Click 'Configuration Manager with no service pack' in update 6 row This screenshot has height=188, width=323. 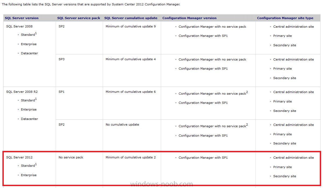pyautogui.click(x=212, y=94)
